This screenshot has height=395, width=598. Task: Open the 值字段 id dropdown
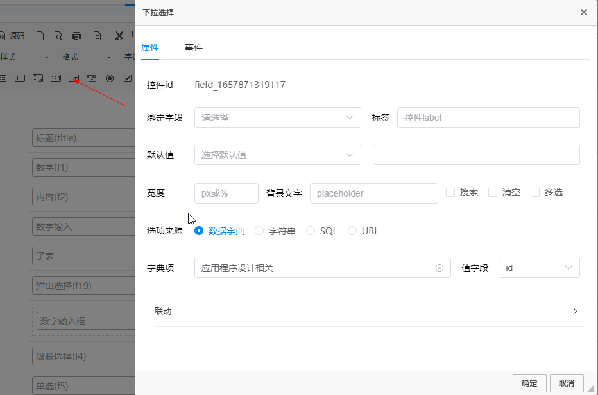coord(538,268)
